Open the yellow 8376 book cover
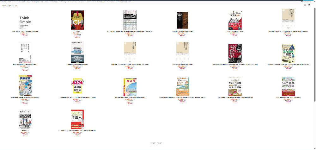The height and width of the screenshot is (150, 316). coord(77,86)
